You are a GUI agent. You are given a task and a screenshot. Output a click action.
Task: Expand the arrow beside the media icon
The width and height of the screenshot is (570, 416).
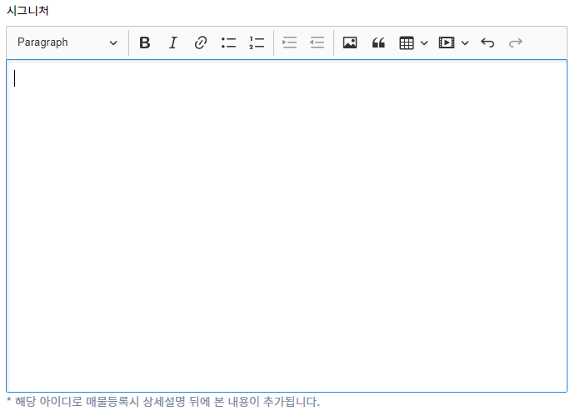465,43
